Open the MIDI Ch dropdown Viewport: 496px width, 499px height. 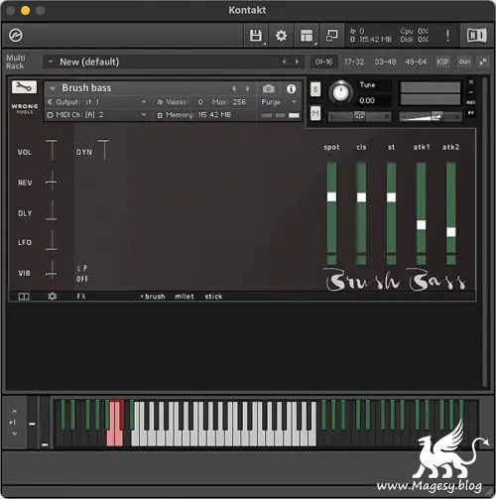(97, 115)
